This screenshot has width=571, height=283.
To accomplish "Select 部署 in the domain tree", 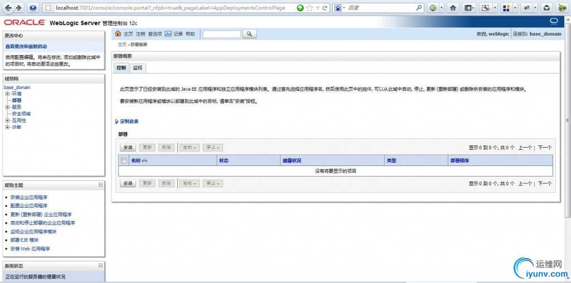I will tap(17, 100).
